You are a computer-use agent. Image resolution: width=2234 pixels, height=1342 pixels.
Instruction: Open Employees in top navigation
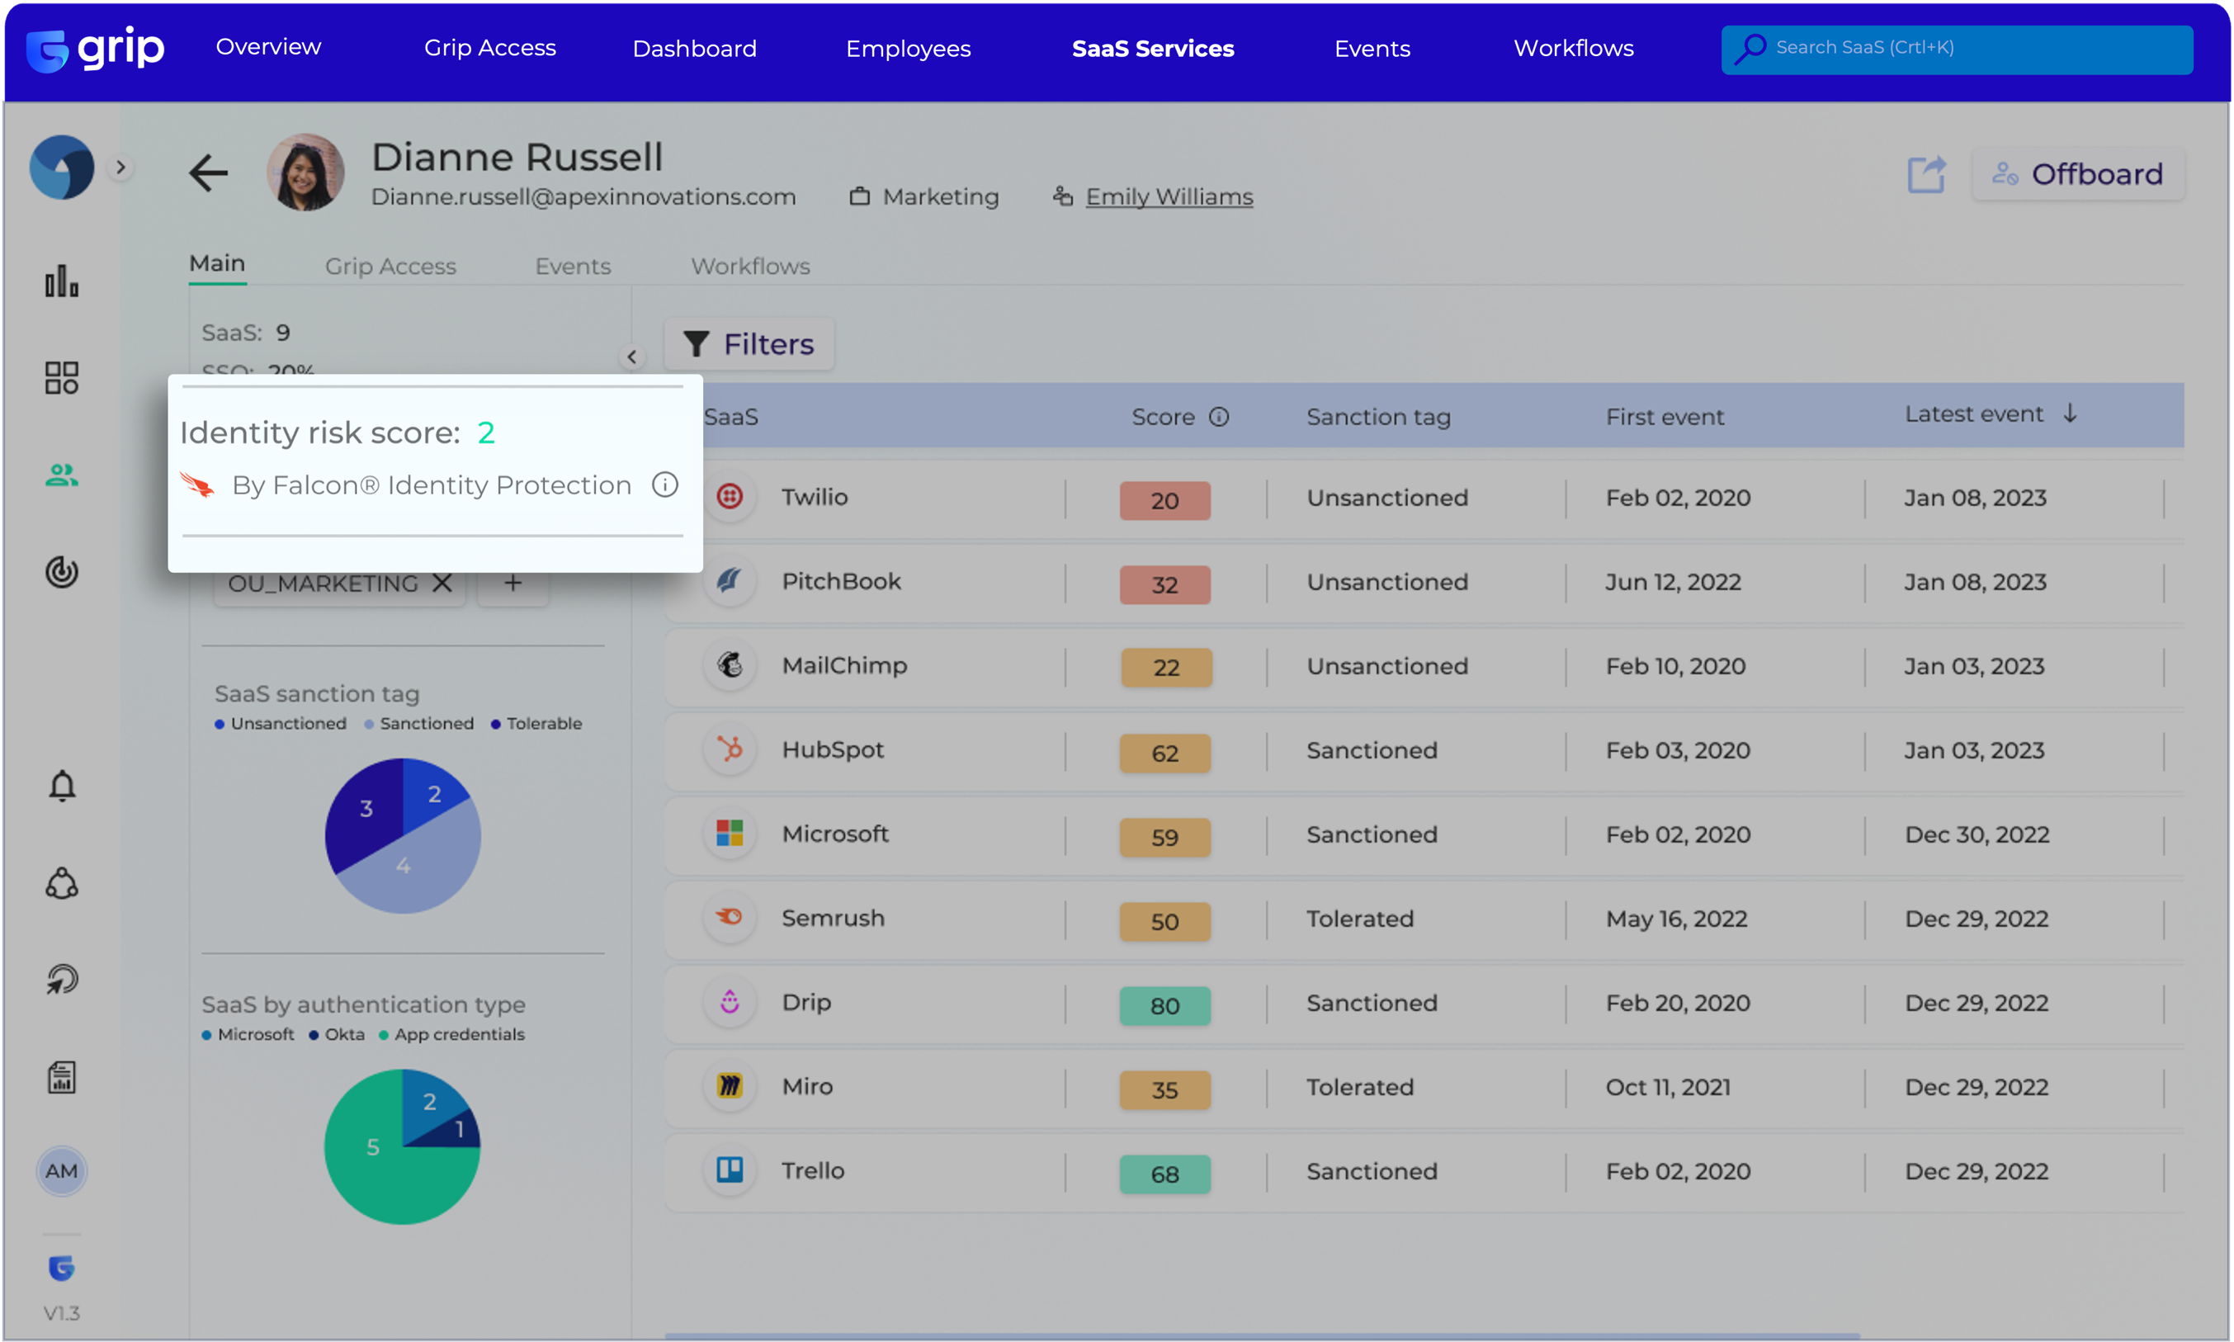pyautogui.click(x=908, y=49)
